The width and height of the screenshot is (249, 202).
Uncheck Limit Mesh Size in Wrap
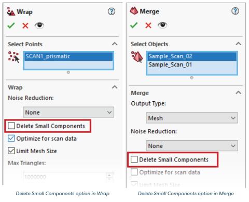[x=11, y=151]
